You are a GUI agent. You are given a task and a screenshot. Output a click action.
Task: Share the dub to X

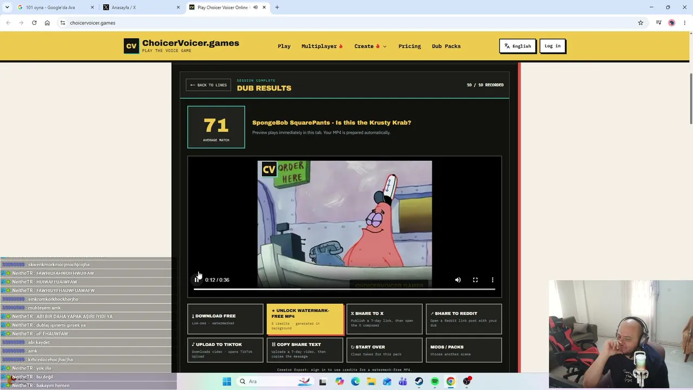(x=384, y=319)
